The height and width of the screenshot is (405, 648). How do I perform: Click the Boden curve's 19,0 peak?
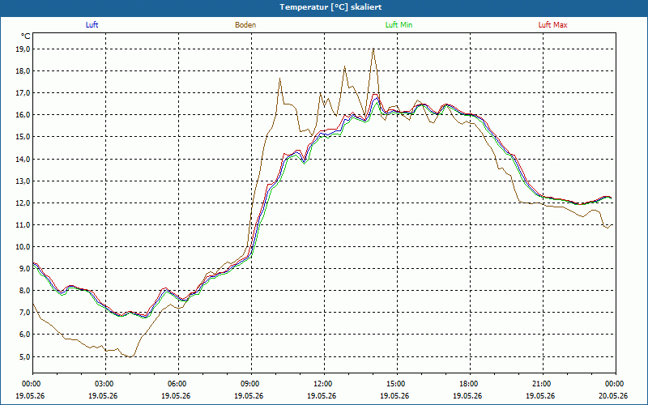(x=373, y=49)
